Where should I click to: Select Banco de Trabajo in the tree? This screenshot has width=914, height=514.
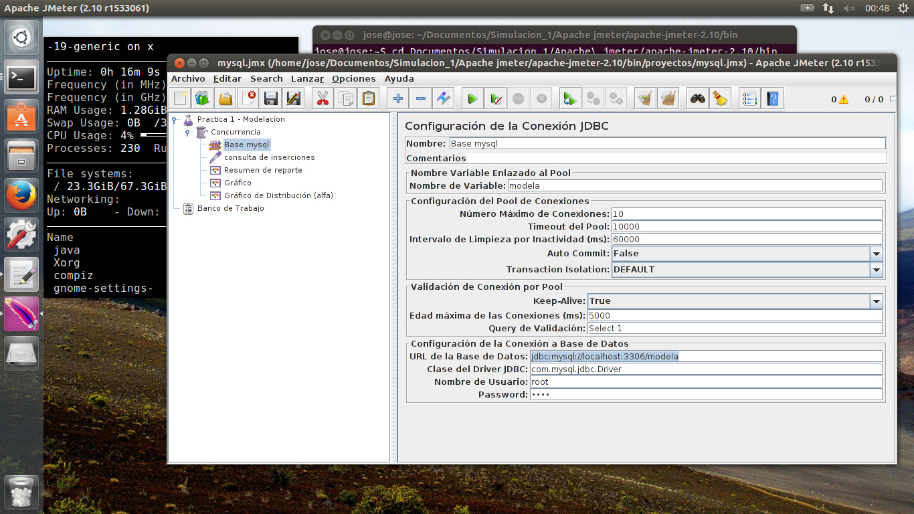coord(230,208)
